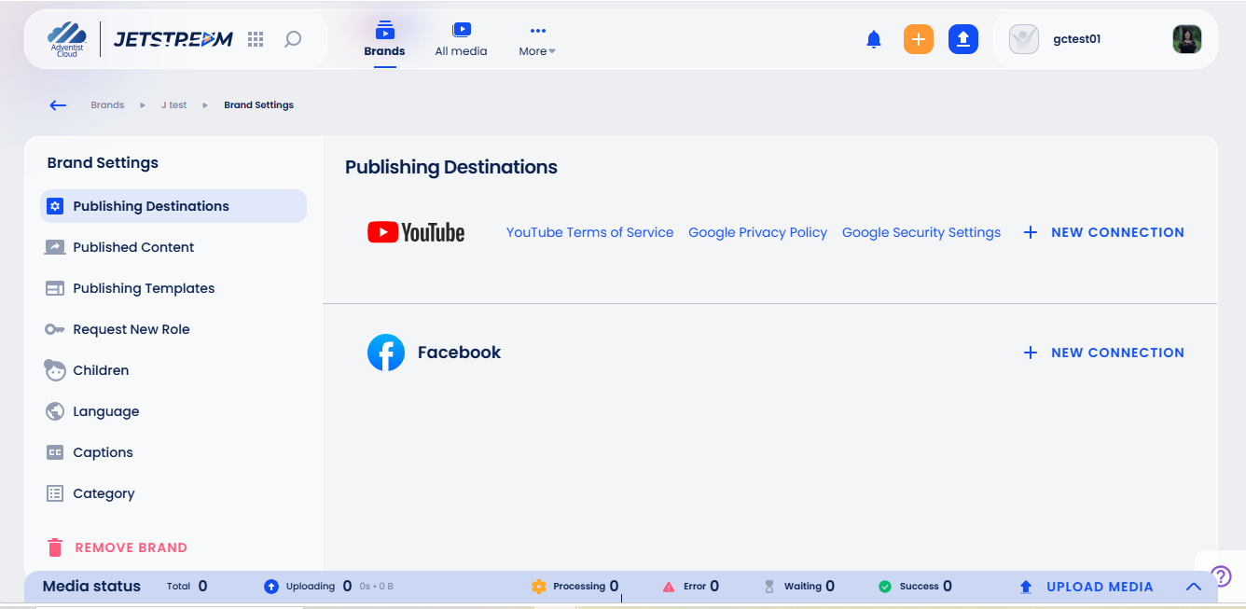This screenshot has height=609, width=1246.
Task: Click the search magnifier icon
Action: click(293, 39)
